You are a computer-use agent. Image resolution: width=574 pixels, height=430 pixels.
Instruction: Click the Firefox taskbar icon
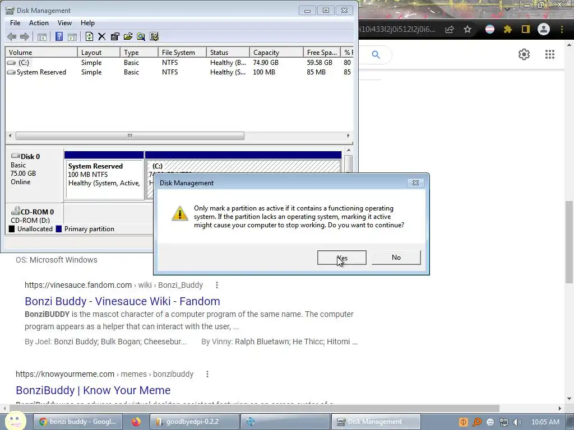click(136, 422)
